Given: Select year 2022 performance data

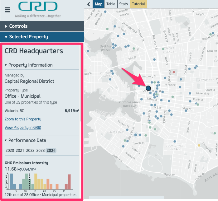Looking at the screenshot, I should tap(30, 151).
